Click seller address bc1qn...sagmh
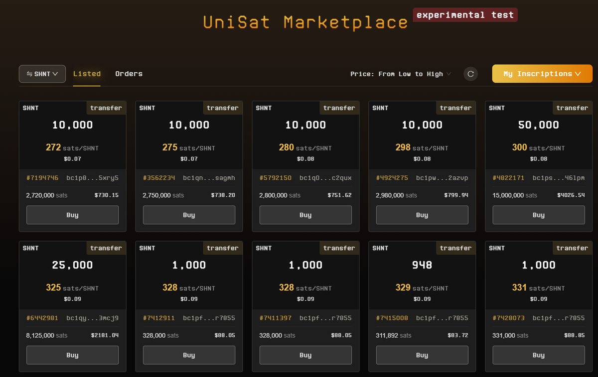Viewport: 598px width, 377px height. (209, 178)
